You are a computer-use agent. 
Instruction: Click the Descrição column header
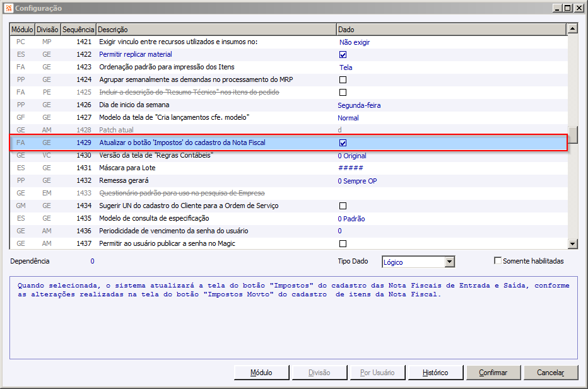[x=216, y=29]
